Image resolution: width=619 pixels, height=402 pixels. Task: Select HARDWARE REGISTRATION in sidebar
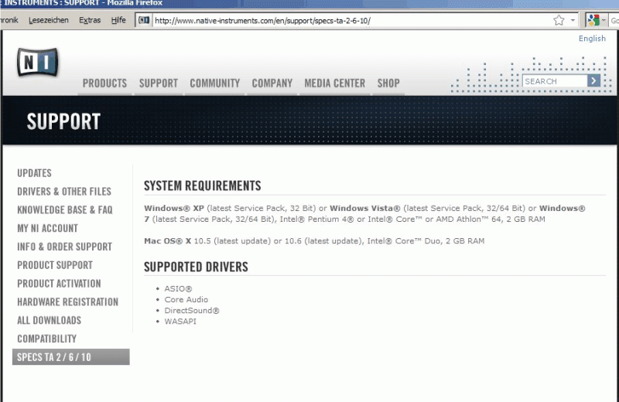point(67,302)
